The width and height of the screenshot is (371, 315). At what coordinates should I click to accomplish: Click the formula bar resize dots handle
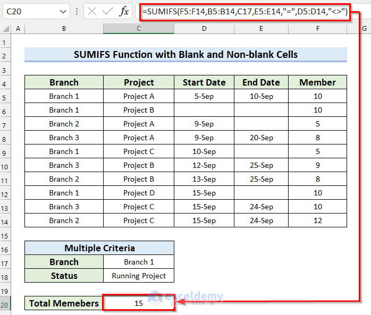tap(77, 11)
